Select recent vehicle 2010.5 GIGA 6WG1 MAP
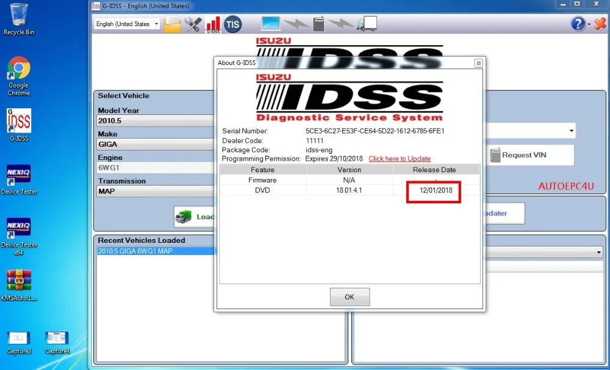The width and height of the screenshot is (610, 370). pos(156,251)
